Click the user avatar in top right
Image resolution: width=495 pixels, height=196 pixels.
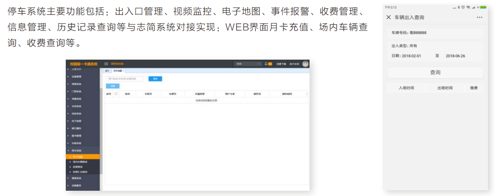click(x=305, y=64)
